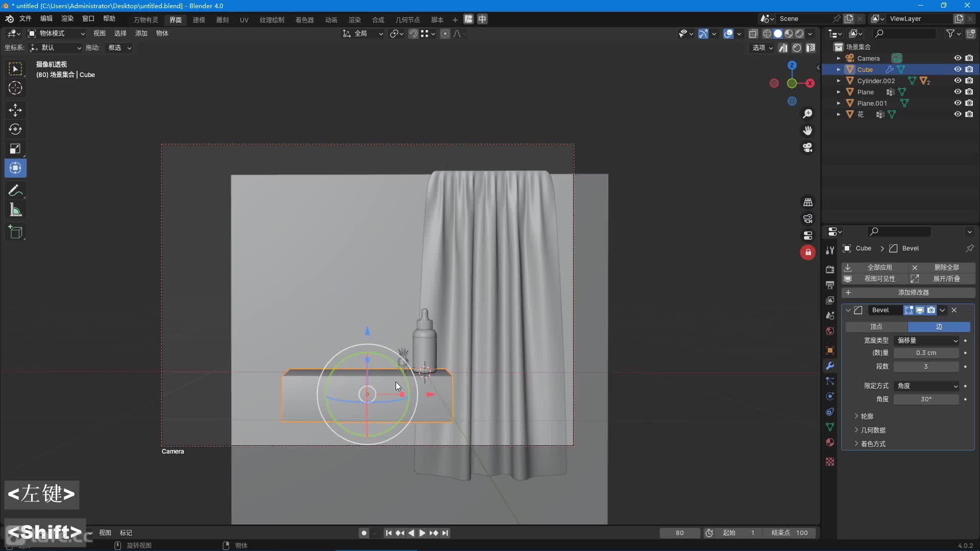Open the 物体模式 mode dropdown
The image size is (980, 551).
[56, 34]
